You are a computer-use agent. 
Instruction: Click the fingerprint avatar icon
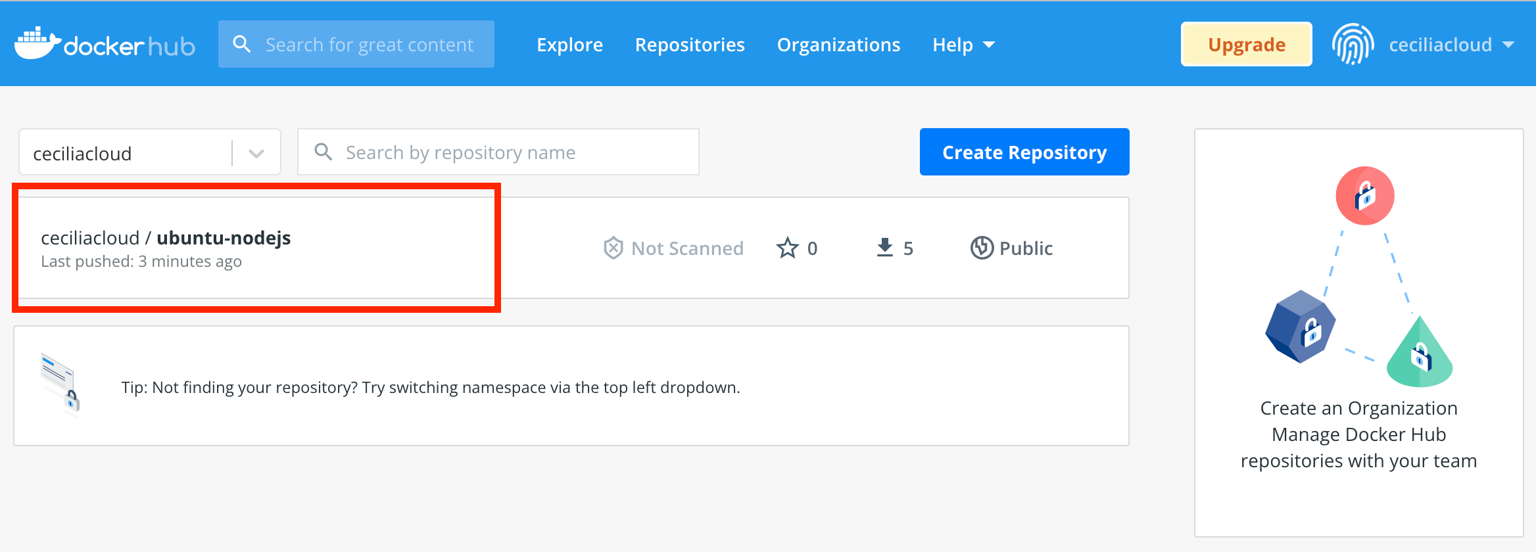click(x=1353, y=44)
